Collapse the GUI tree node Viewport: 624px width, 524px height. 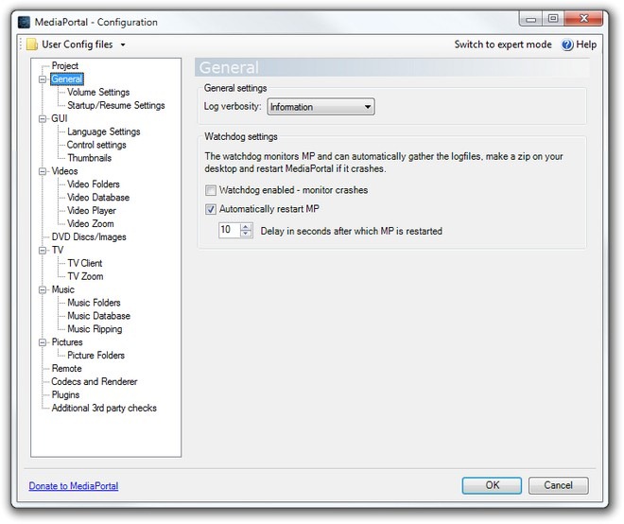pos(43,118)
